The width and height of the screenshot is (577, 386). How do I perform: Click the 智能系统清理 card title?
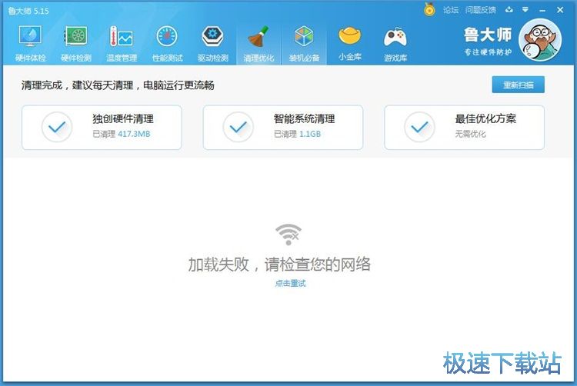pyautogui.click(x=304, y=118)
